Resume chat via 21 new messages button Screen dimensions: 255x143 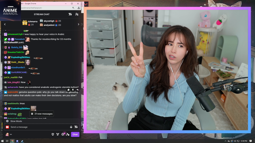[x=42, y=114]
